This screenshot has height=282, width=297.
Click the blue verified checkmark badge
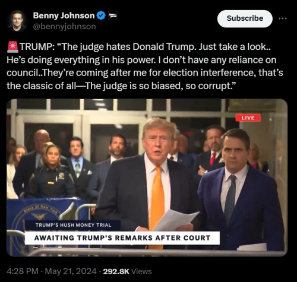[101, 16]
